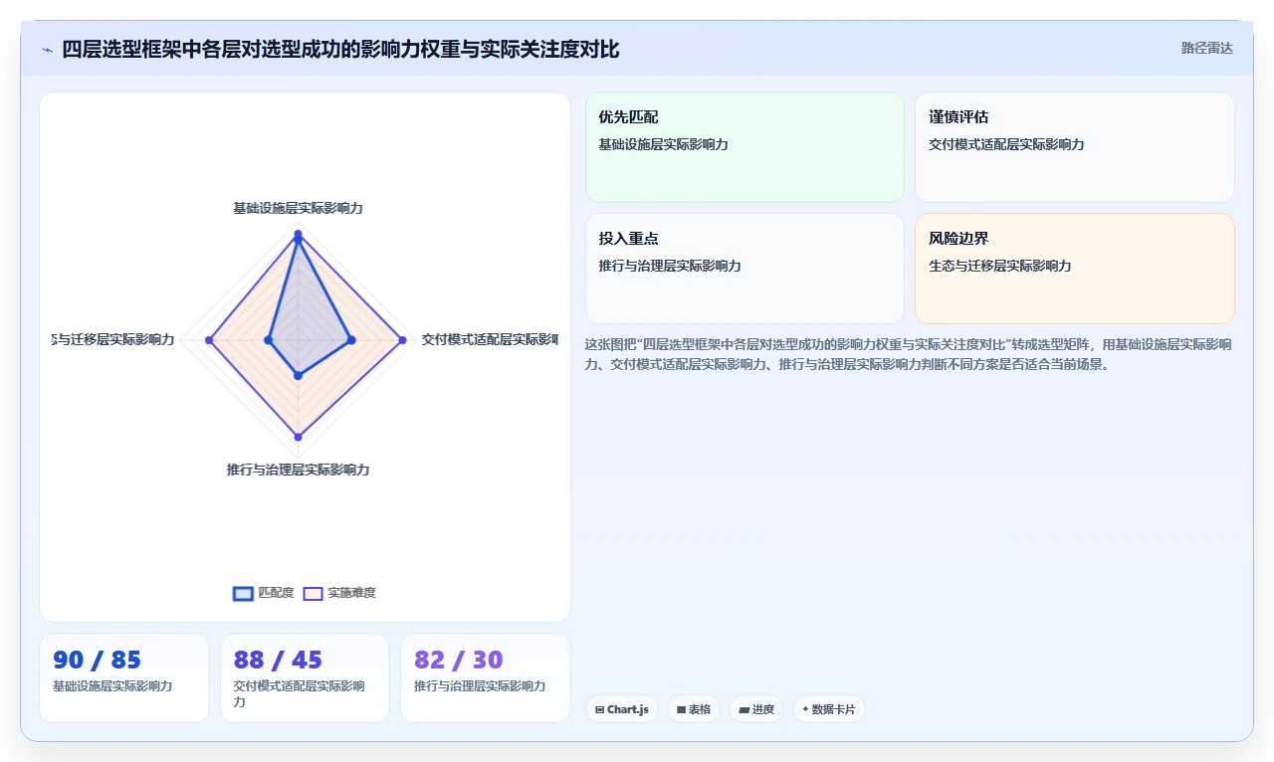
Task: Open the 投入重点 card
Action: coord(744,269)
